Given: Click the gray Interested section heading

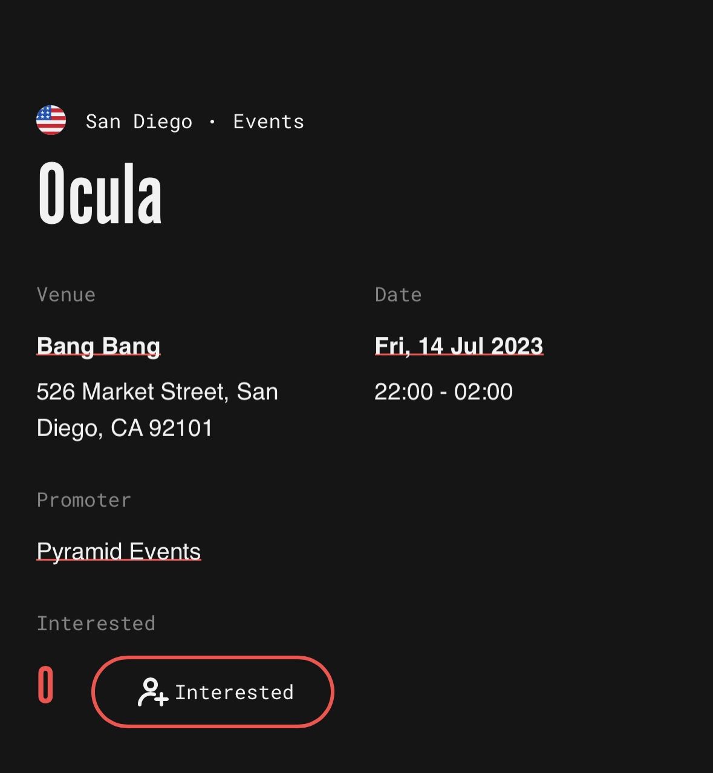Looking at the screenshot, I should 96,624.
